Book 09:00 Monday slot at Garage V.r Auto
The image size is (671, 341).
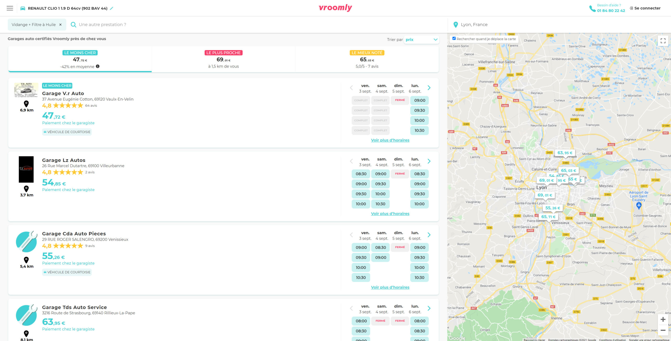coord(419,100)
